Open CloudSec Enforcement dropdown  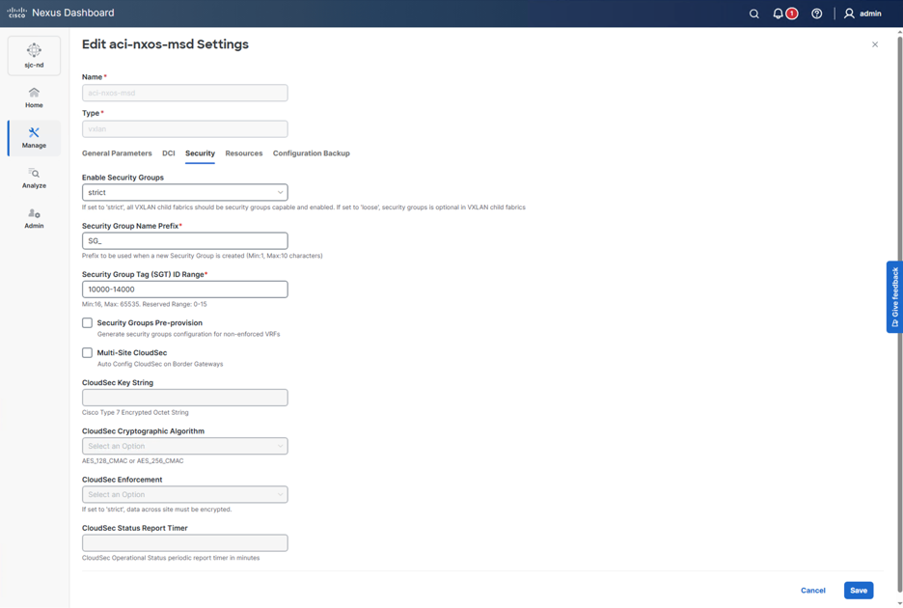click(x=185, y=494)
